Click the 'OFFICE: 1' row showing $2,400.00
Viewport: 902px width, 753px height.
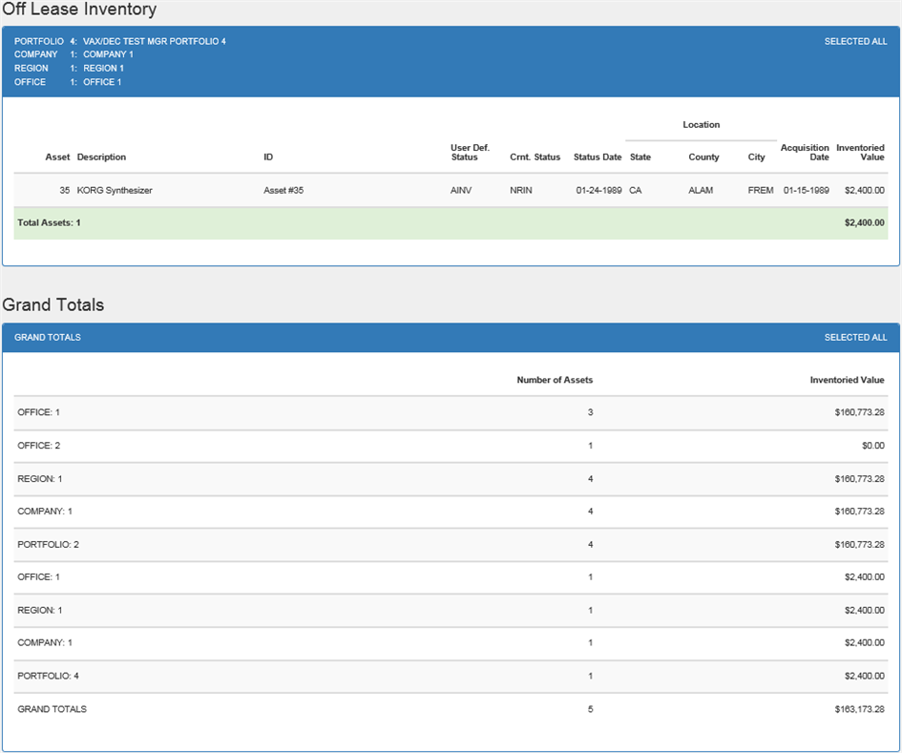tap(451, 577)
